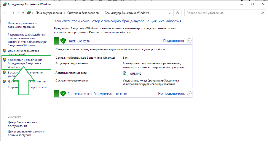Open Центр управления сетями и общим доступом
Screen dimensions: 268x144
coord(26,133)
